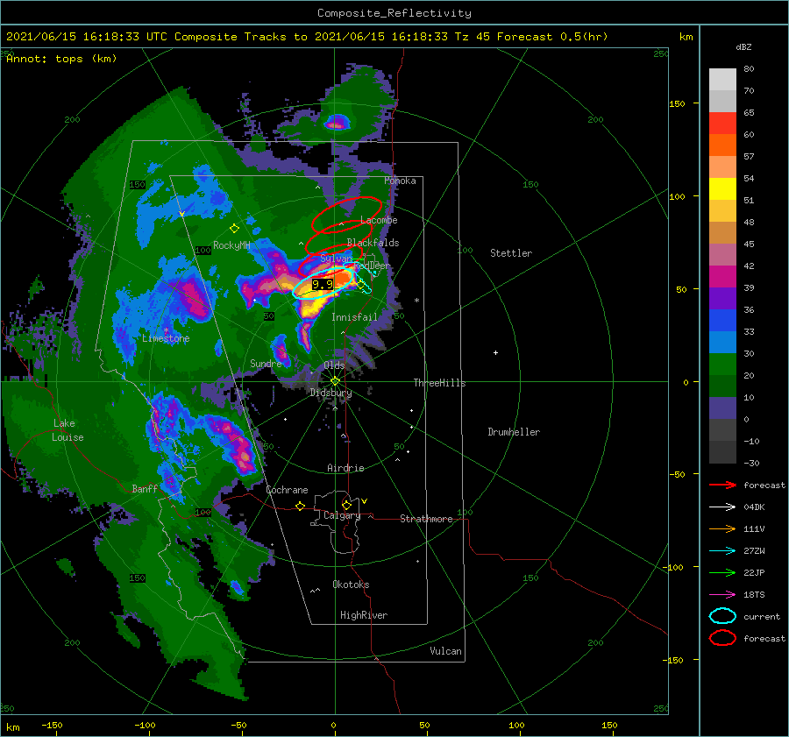
Task: Click the 'current' legend text
Action: 762,616
